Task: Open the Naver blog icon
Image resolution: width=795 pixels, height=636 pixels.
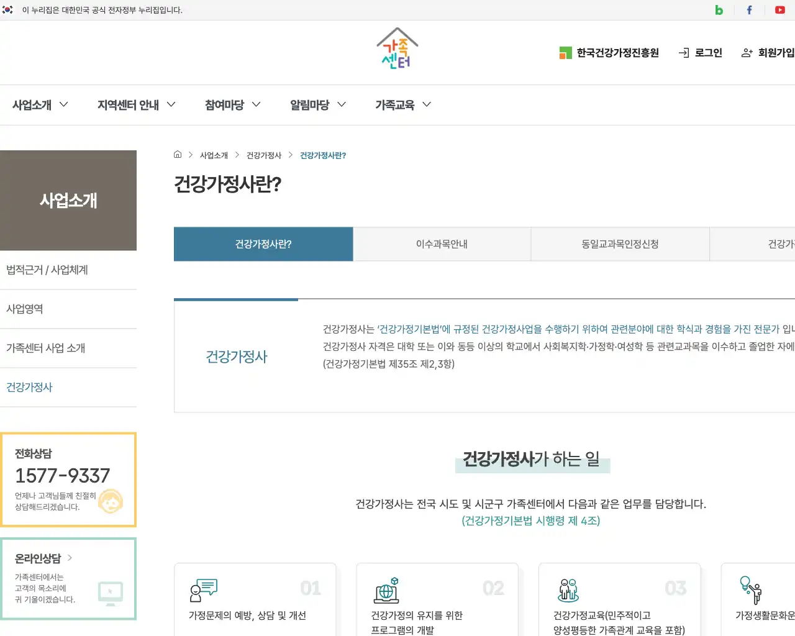Action: 719,10
